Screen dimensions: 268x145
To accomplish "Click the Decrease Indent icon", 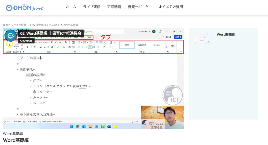I will pos(97,42).
